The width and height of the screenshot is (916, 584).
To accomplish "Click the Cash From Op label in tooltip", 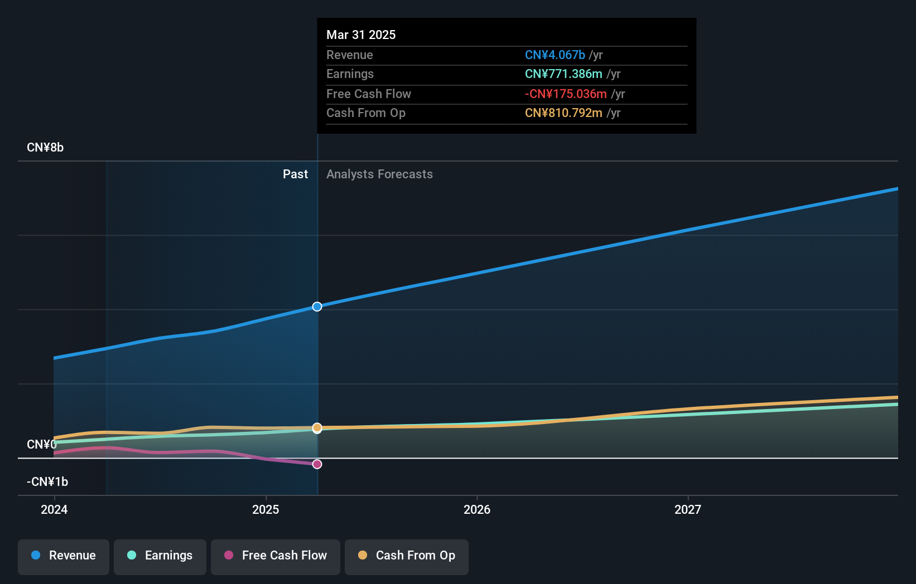I will (366, 113).
